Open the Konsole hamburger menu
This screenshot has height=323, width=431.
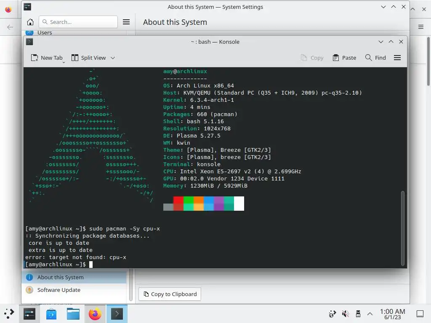(397, 58)
